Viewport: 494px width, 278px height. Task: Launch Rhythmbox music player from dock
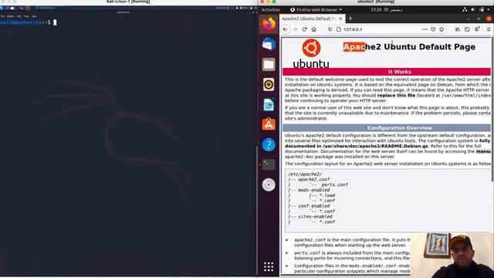coord(269,84)
